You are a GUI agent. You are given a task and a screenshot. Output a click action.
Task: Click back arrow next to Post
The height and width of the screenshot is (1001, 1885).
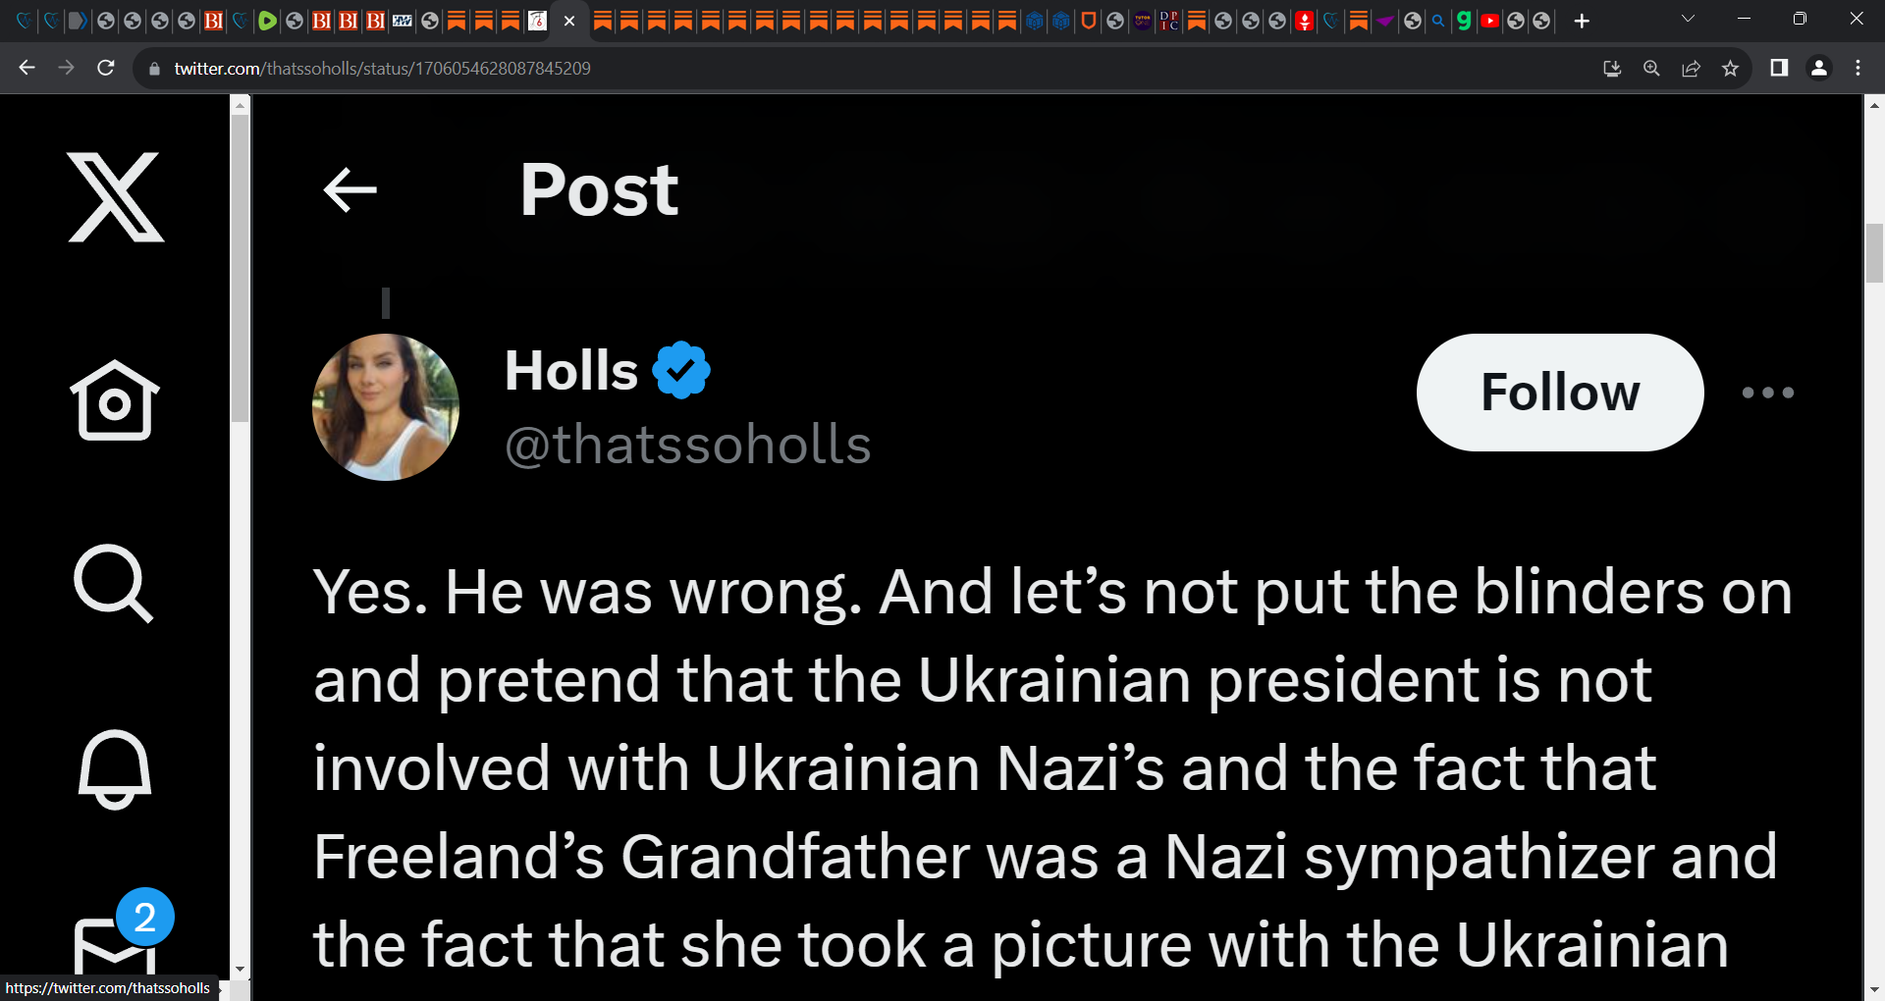tap(350, 189)
